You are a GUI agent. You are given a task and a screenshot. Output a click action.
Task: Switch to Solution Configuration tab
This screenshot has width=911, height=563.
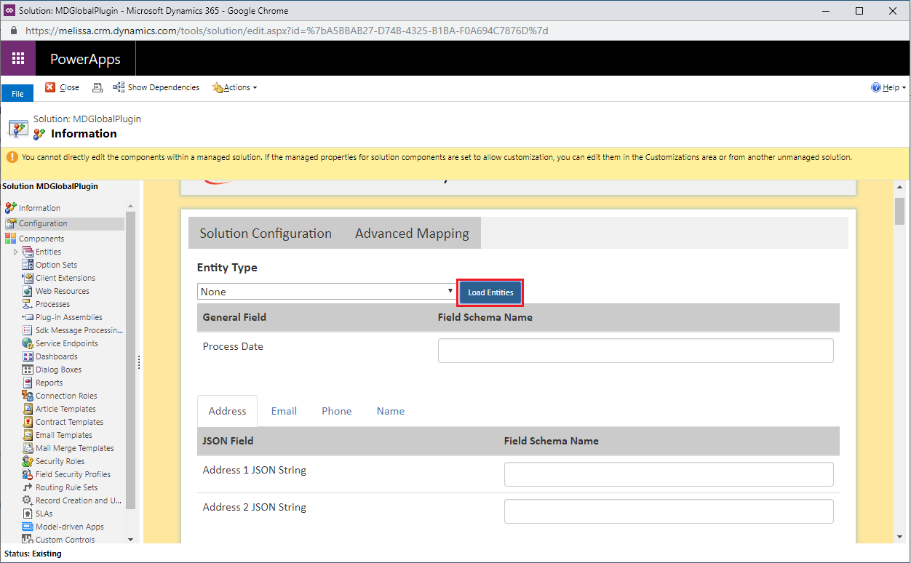[266, 233]
